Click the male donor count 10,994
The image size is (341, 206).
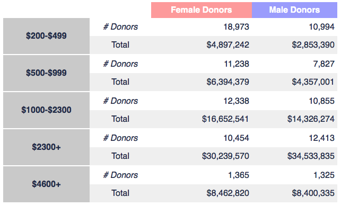pyautogui.click(x=322, y=27)
